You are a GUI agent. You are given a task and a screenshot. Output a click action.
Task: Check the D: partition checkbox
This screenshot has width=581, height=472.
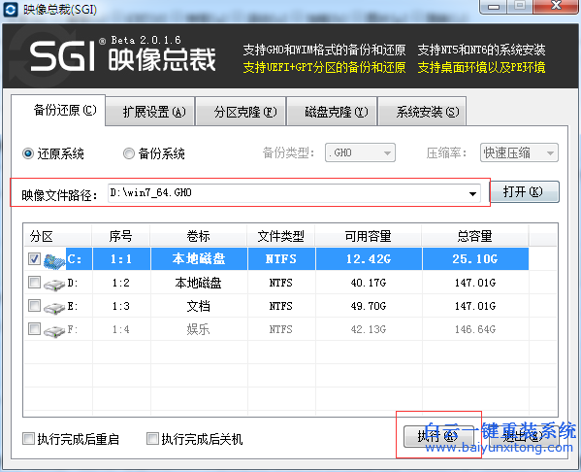[x=35, y=283]
